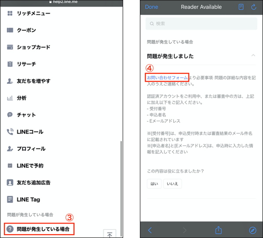
Task: Tap the help2.line.me address bar
Action: 63,2
